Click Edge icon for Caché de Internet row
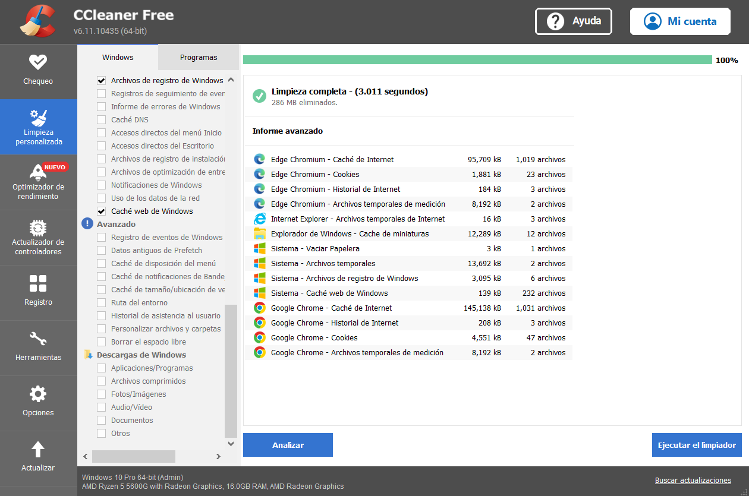Image resolution: width=749 pixels, height=496 pixels. (x=259, y=159)
